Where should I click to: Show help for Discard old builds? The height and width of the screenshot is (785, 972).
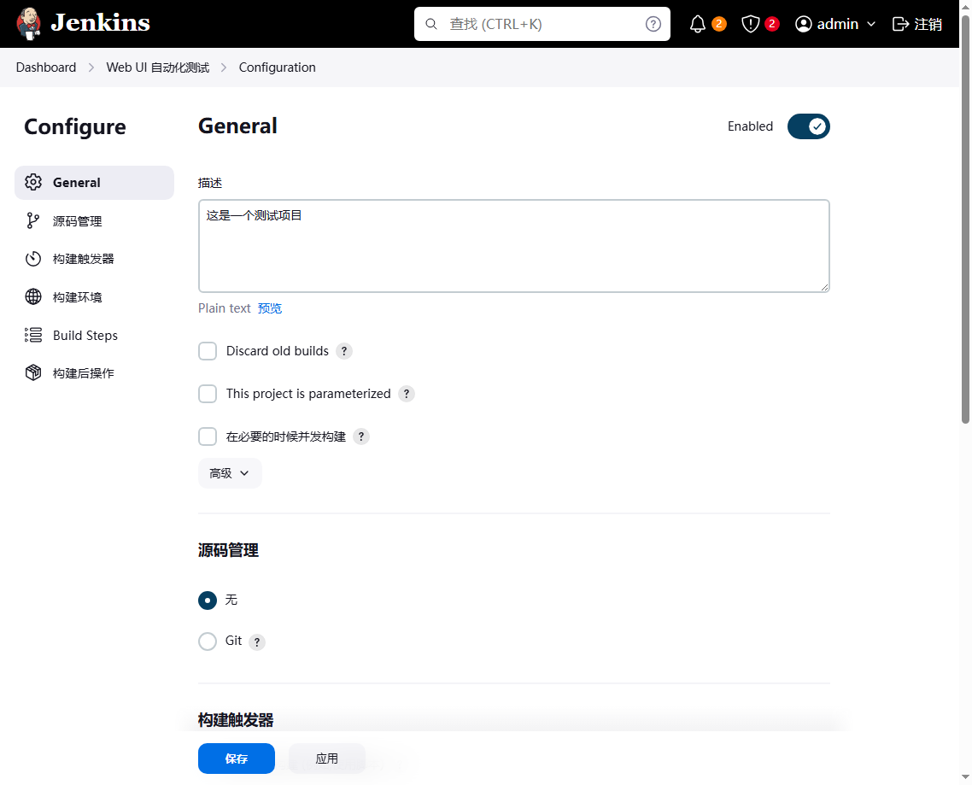tap(344, 351)
